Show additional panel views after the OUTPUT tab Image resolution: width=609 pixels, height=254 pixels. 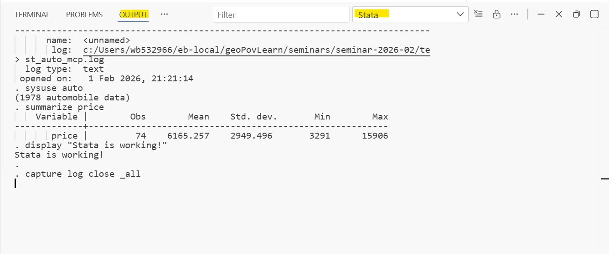(165, 14)
